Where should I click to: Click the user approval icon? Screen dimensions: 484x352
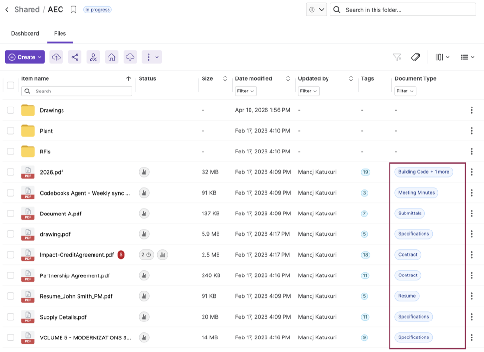click(93, 57)
